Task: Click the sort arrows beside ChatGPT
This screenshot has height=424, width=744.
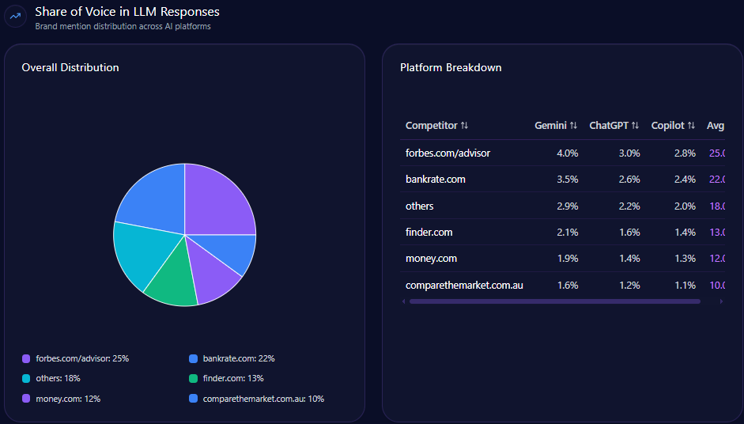Action: click(x=635, y=126)
